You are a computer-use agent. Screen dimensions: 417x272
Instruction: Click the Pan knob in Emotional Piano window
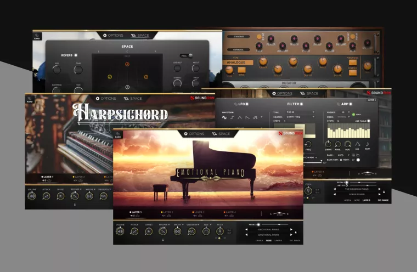(206, 231)
